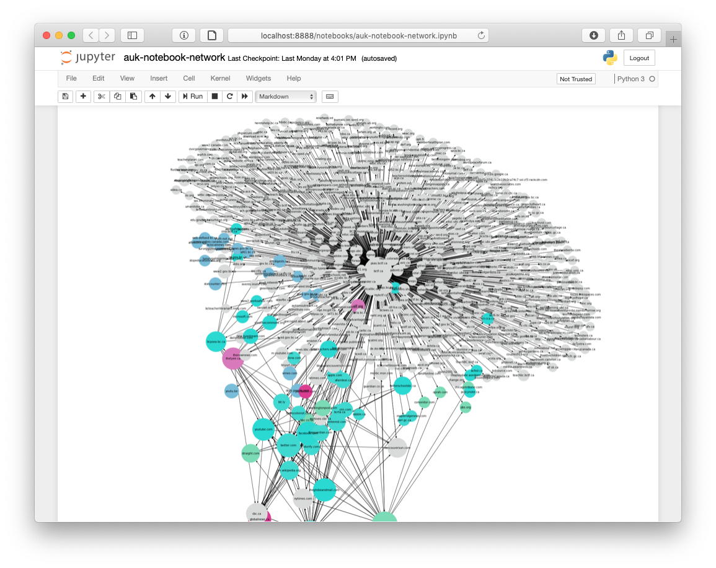Open the Cell menu
Screen dimensions: 716x568
189,79
